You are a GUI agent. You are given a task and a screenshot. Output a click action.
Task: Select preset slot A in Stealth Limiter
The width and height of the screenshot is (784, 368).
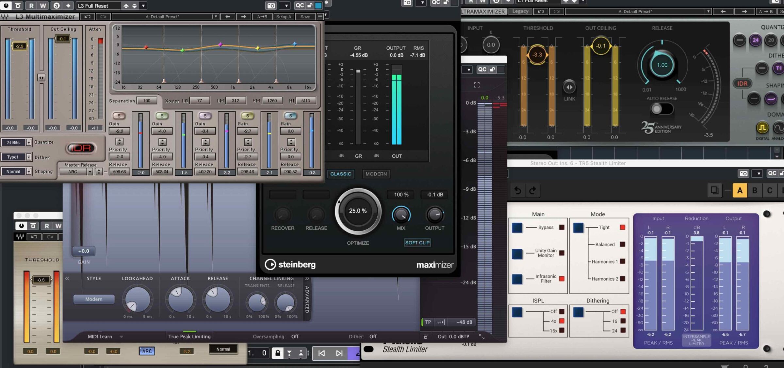pos(740,190)
